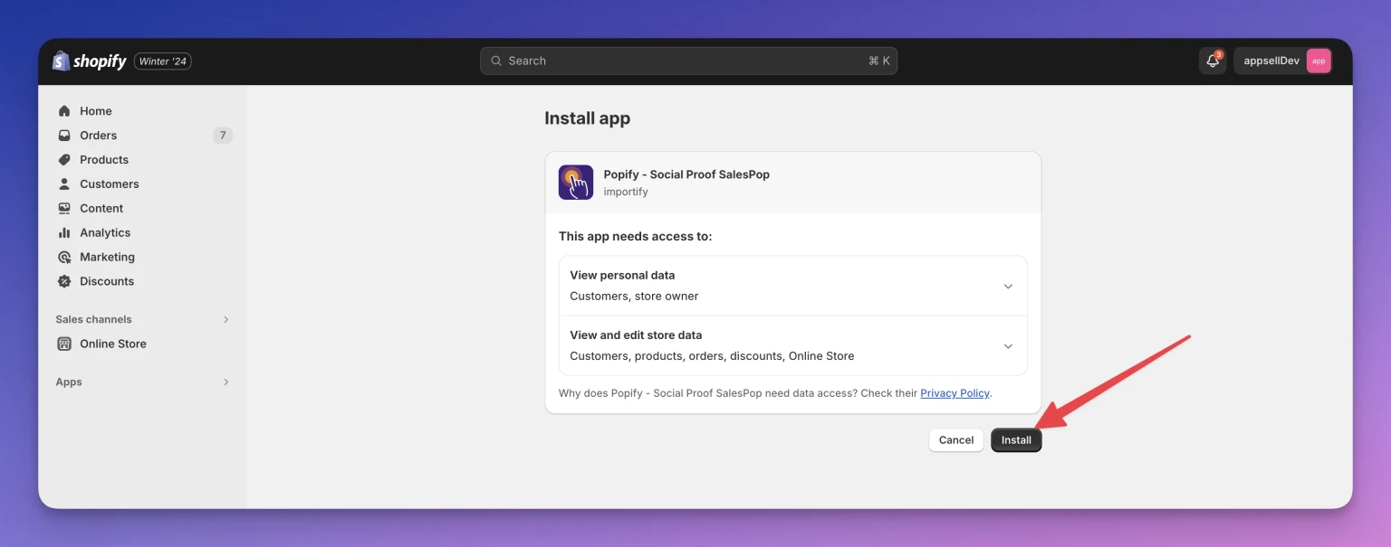Image resolution: width=1391 pixels, height=547 pixels.
Task: Click the importify developer name
Action: click(626, 192)
